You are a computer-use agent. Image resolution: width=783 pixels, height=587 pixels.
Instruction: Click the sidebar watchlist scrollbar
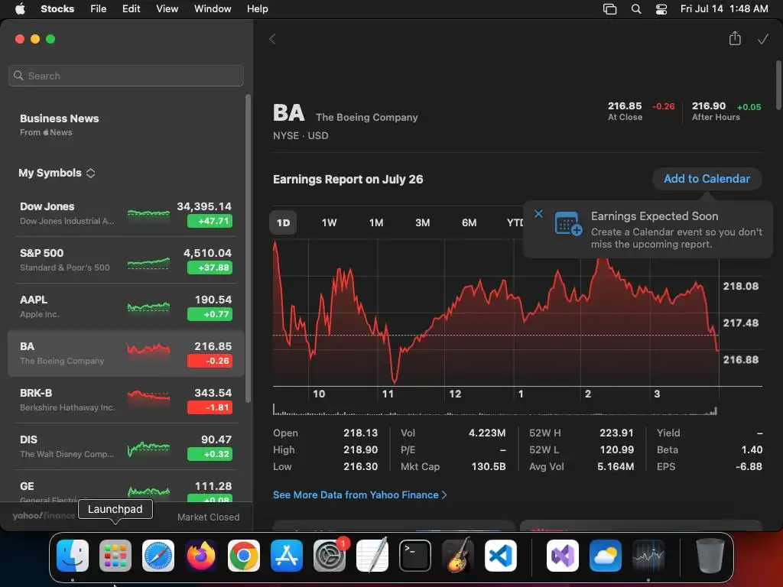(x=248, y=248)
